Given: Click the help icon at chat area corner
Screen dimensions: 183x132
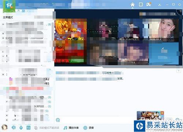Looking at the screenshot, I should (179, 71).
